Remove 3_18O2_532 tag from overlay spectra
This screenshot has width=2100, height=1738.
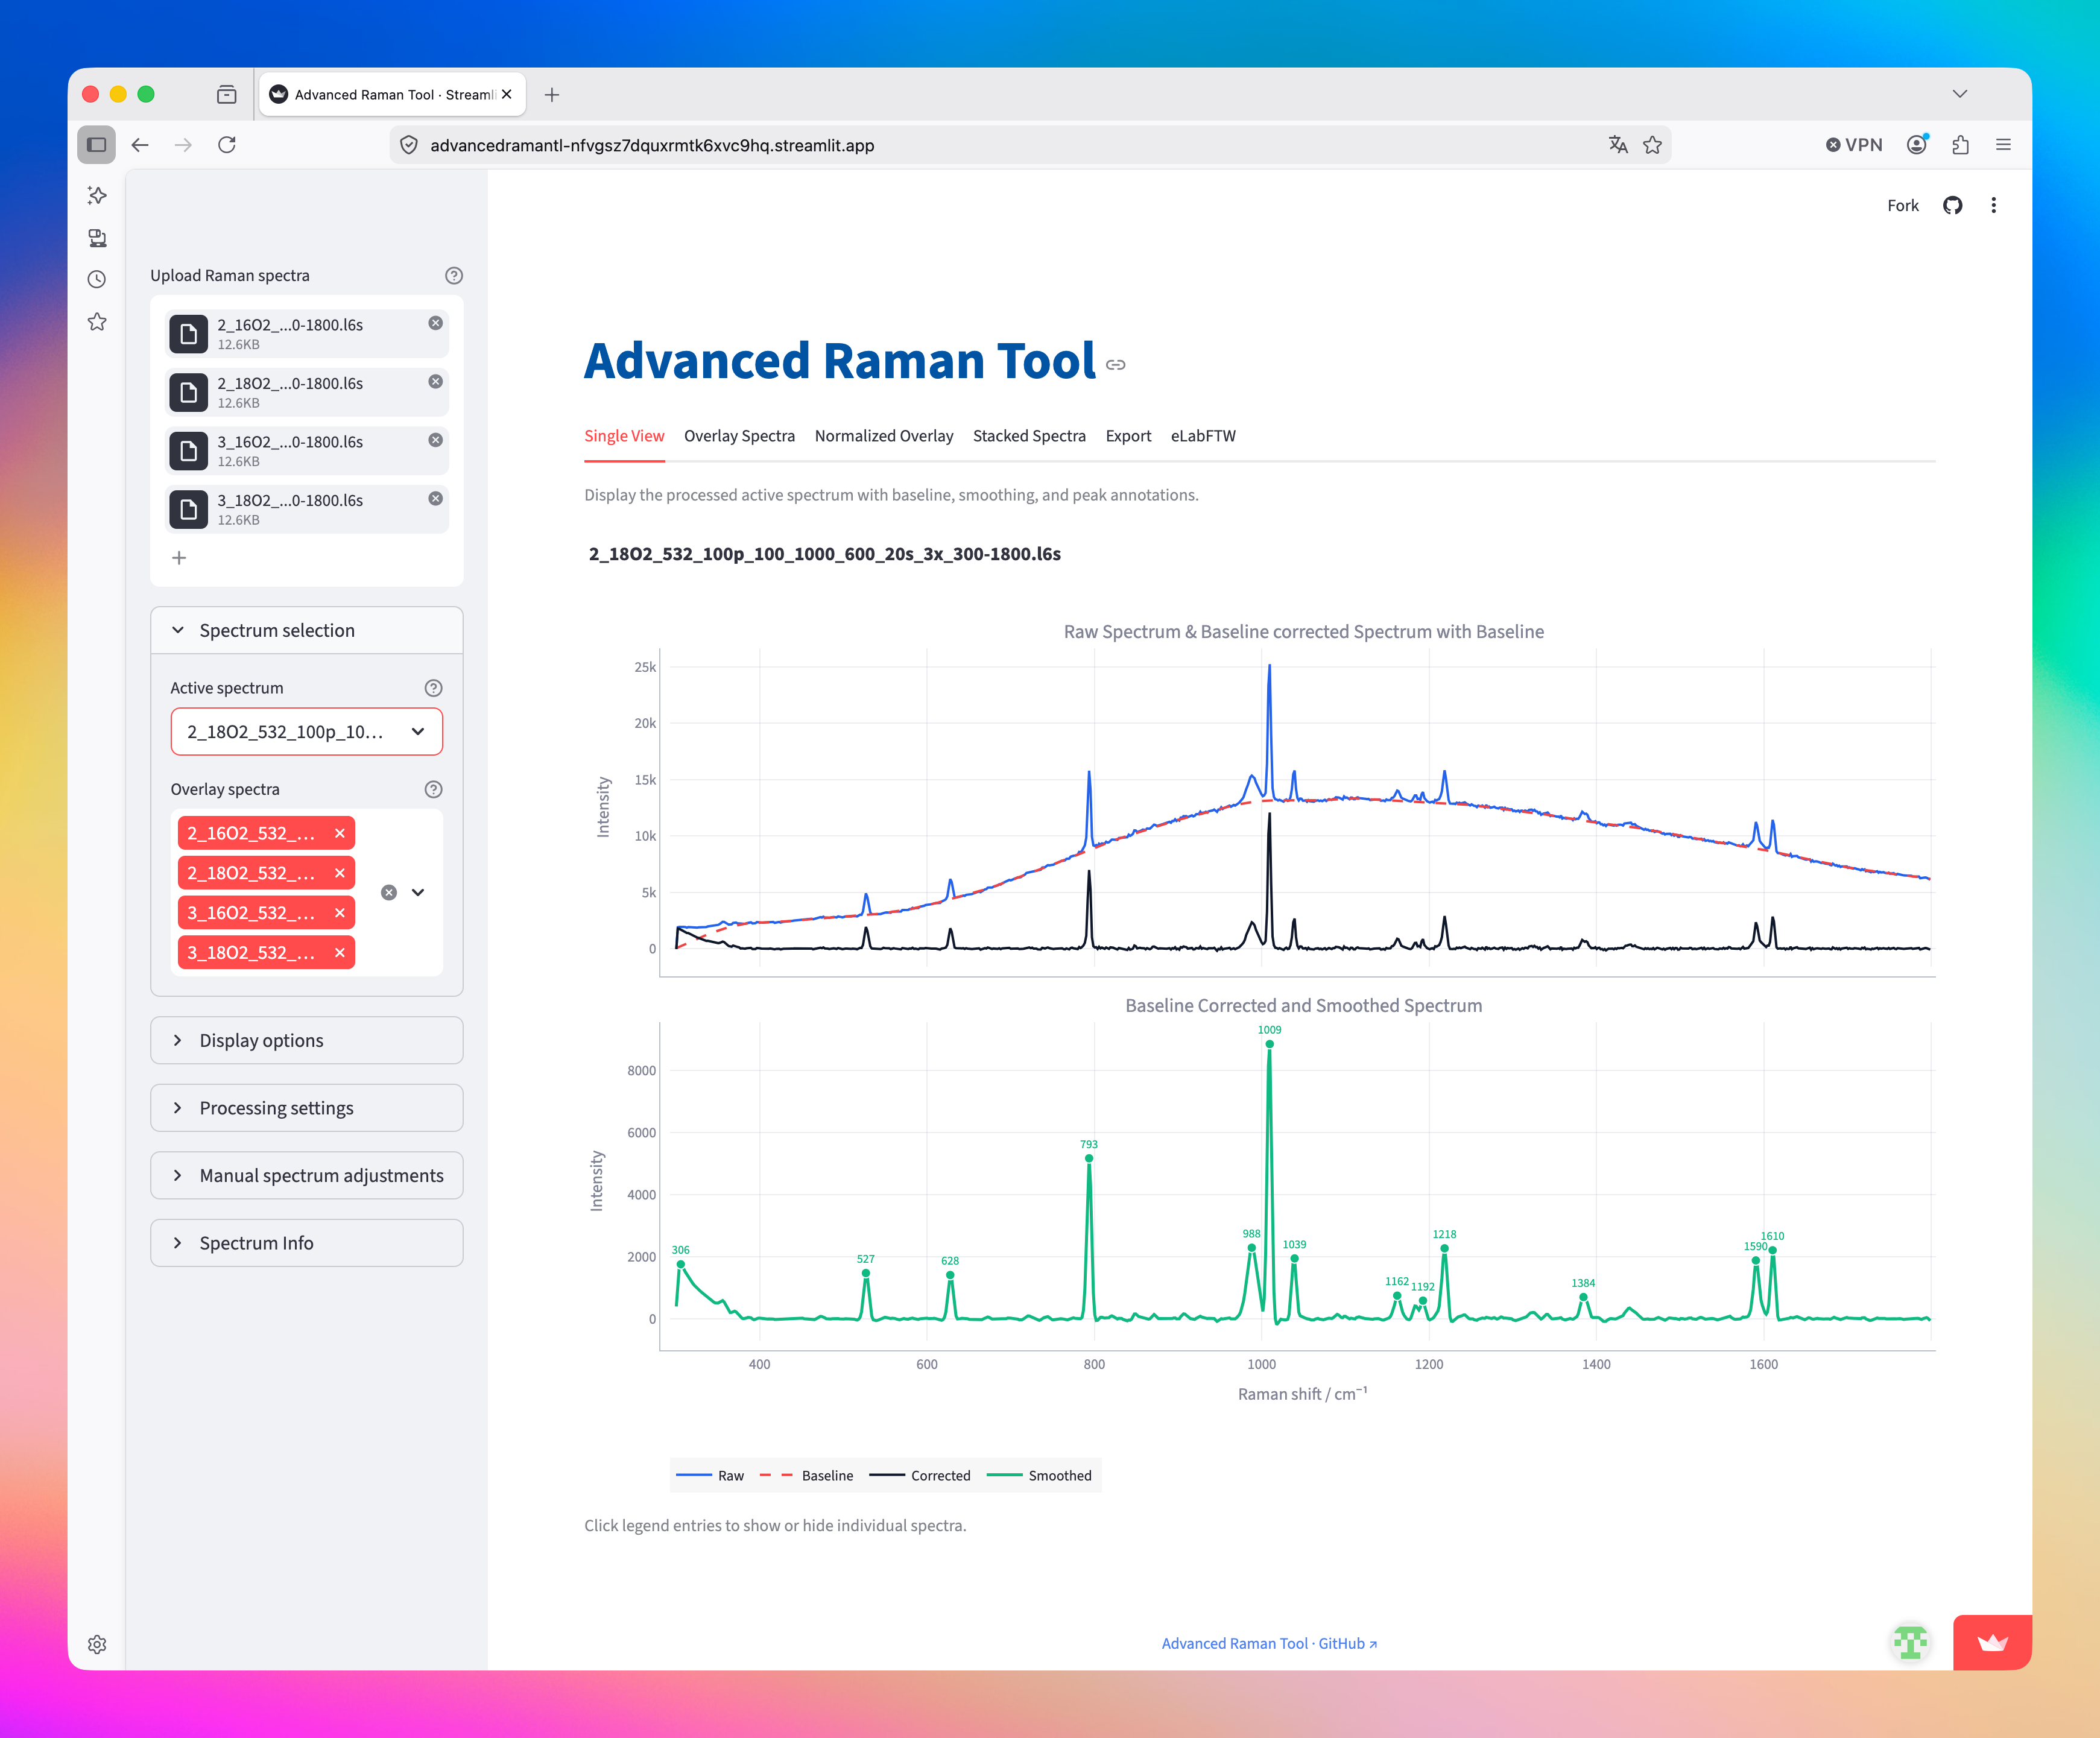(340, 953)
